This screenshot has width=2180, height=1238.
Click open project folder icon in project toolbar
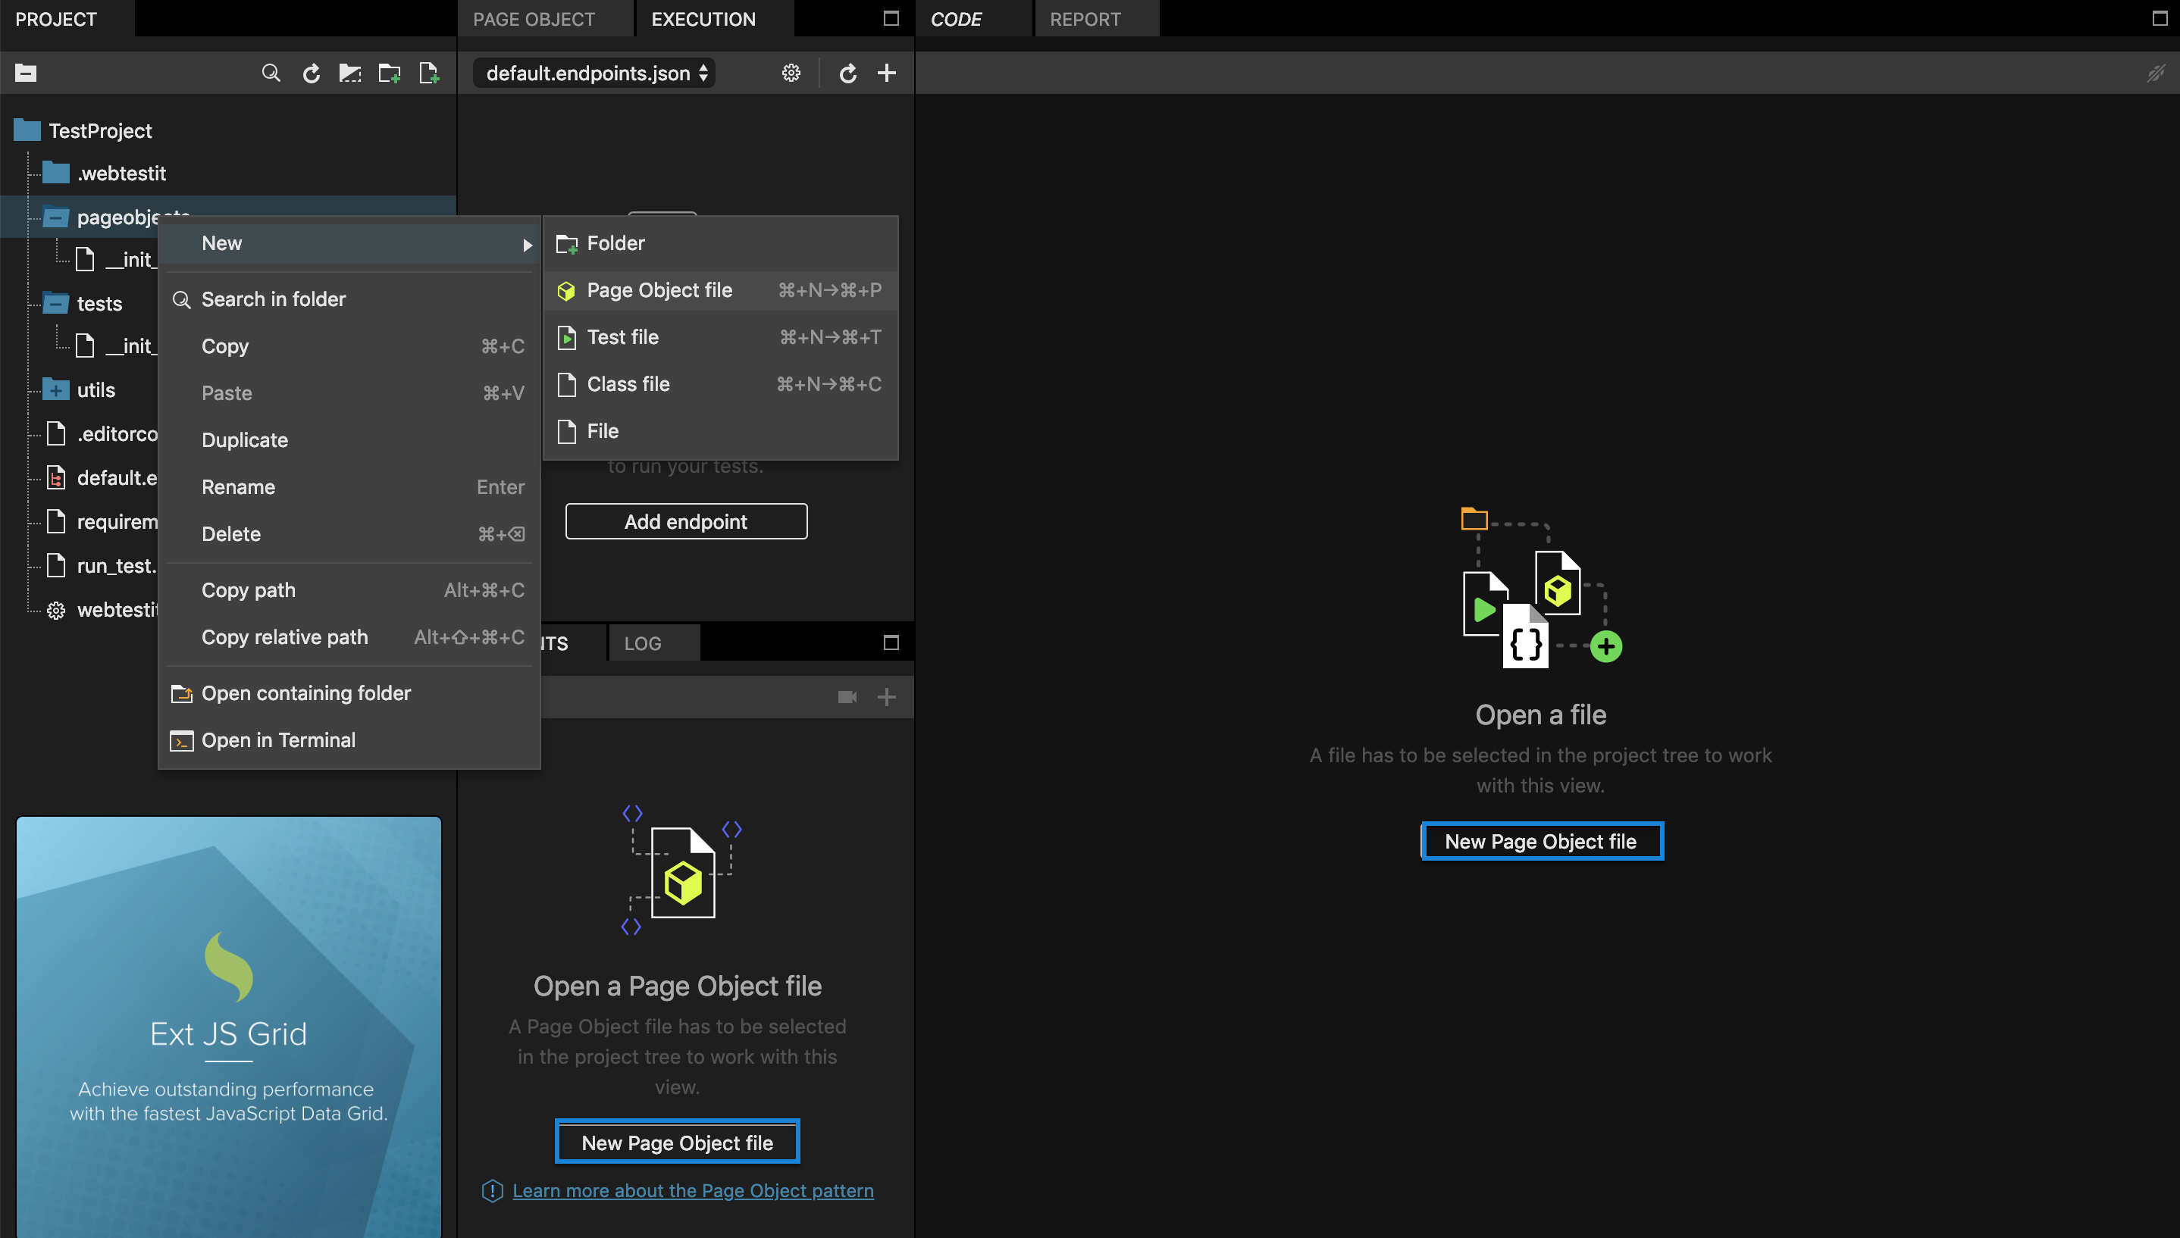pyautogui.click(x=349, y=73)
